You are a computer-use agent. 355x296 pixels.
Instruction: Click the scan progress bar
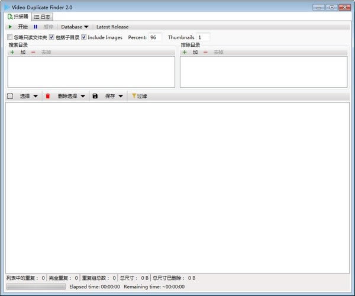[x=36, y=287]
